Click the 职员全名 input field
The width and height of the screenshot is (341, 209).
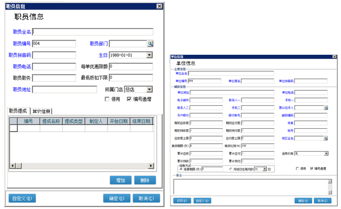93,32
